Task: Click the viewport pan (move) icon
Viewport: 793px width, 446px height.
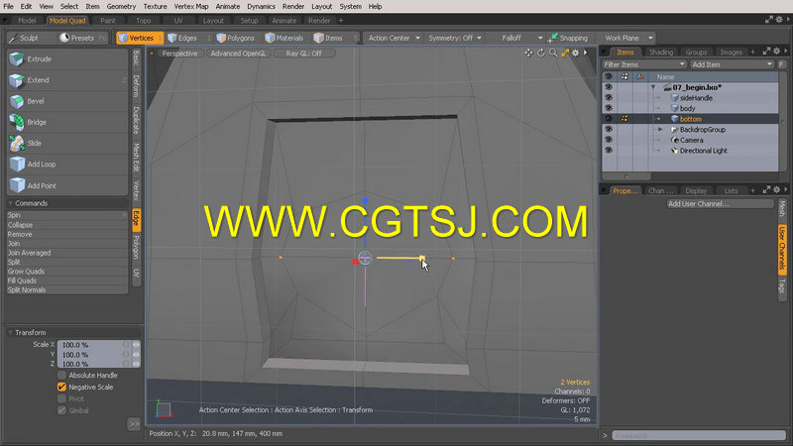Action: tap(528, 54)
